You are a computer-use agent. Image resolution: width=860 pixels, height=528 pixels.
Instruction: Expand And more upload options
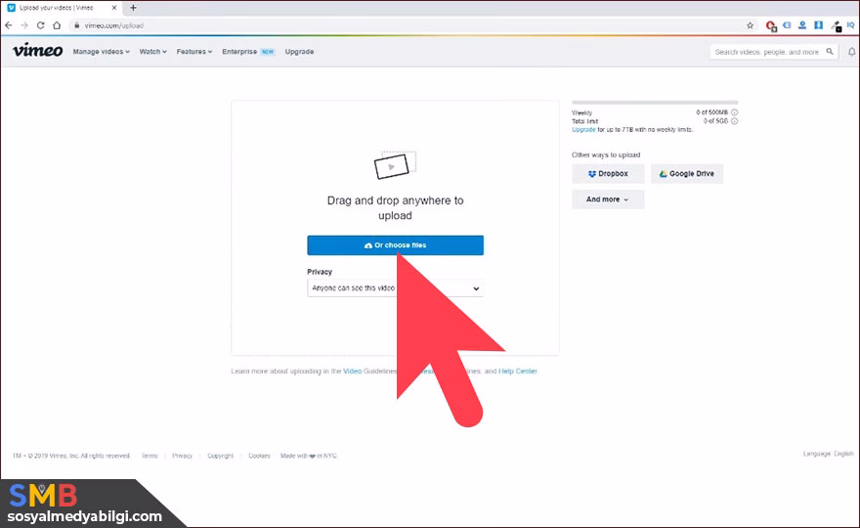coord(608,199)
